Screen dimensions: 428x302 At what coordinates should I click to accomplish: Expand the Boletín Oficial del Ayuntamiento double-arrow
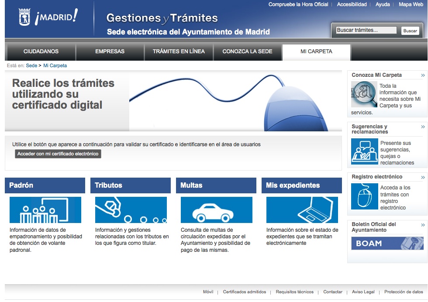[423, 225]
